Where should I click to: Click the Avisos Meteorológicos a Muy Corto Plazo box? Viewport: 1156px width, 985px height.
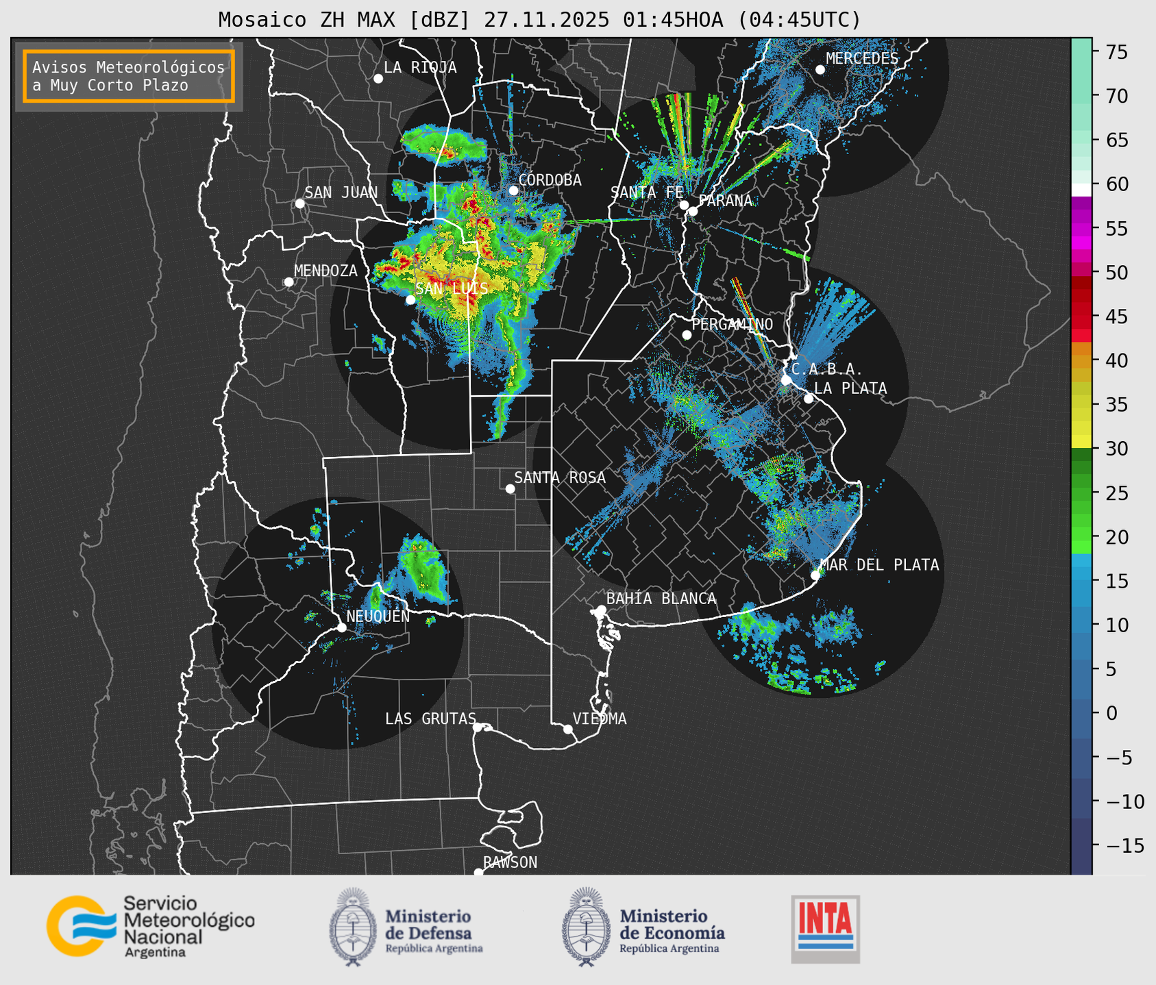129,76
